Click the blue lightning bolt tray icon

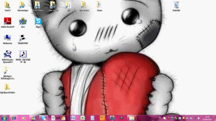point(191,118)
